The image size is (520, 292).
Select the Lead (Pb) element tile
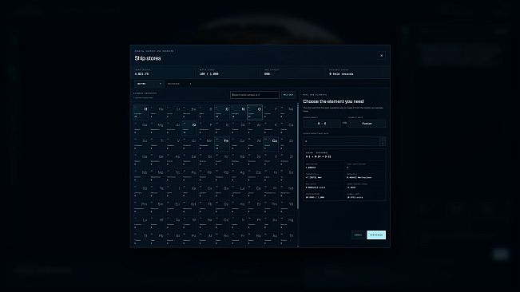coord(157,239)
